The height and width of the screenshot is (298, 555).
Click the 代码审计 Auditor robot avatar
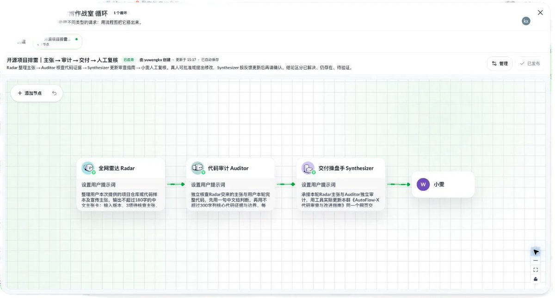click(197, 168)
